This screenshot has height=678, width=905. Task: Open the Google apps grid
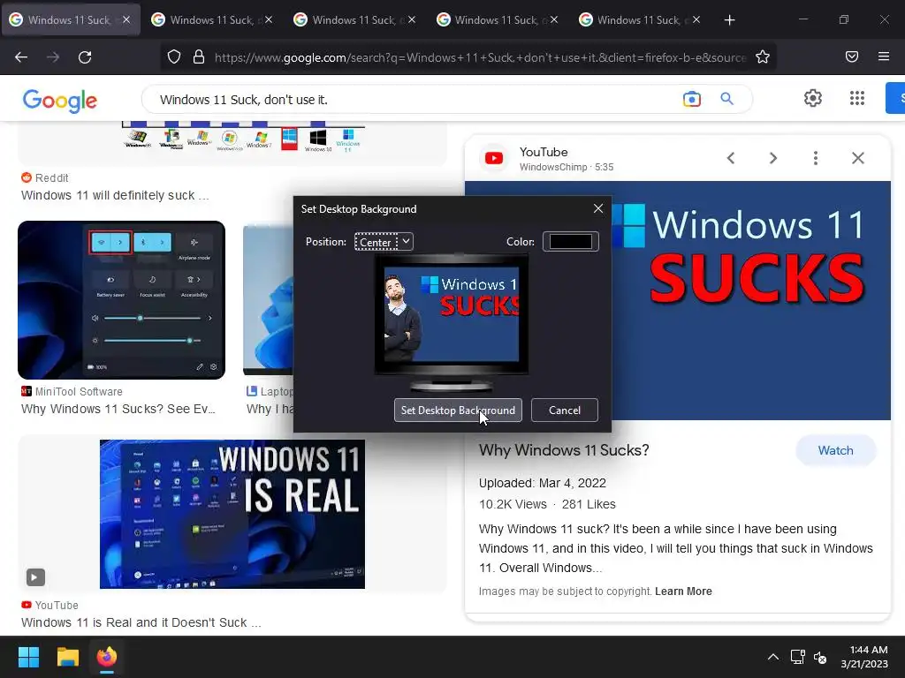coord(857,98)
